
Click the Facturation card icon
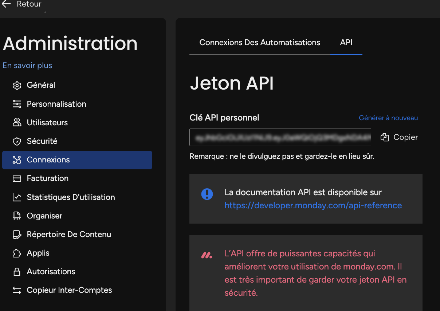pos(17,178)
